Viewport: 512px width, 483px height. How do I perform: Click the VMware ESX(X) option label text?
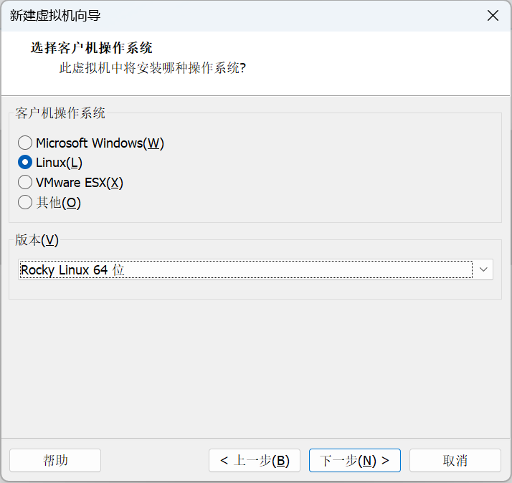(x=80, y=183)
